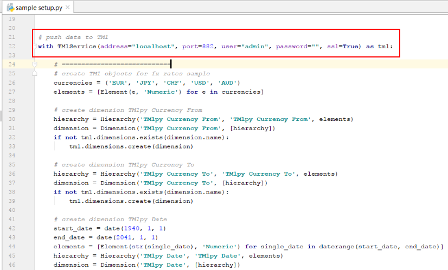Toggle the fold marker on line 24
The image size is (448, 270).
pos(34,65)
